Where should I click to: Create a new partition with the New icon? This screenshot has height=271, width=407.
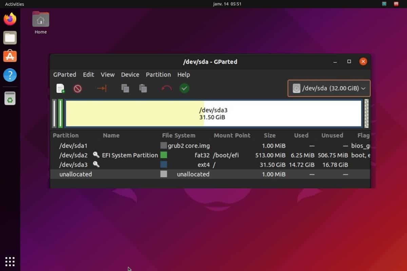tap(60, 88)
